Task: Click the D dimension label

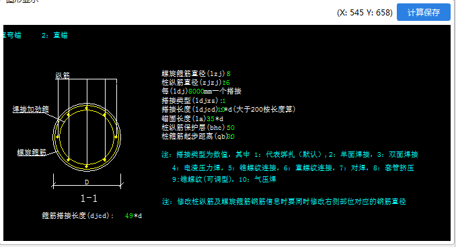Action: click(87, 182)
